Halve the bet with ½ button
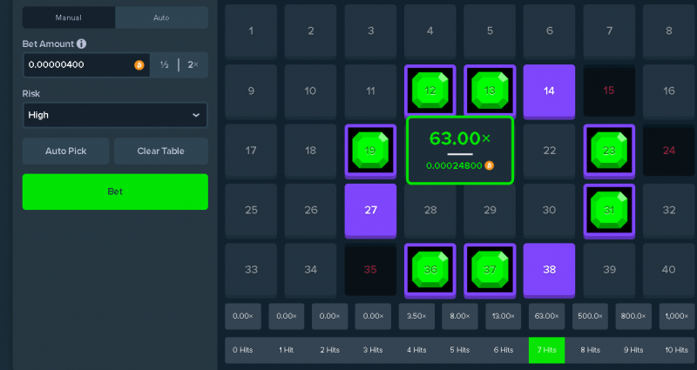697x370 pixels. tap(165, 64)
